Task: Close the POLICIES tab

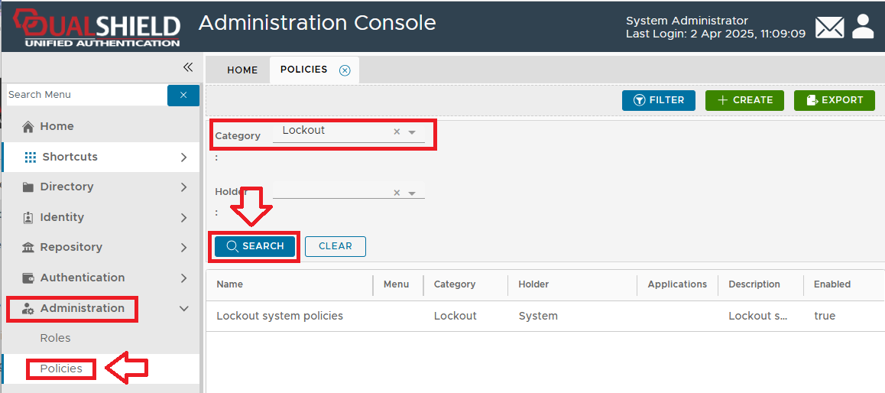Action: (345, 70)
